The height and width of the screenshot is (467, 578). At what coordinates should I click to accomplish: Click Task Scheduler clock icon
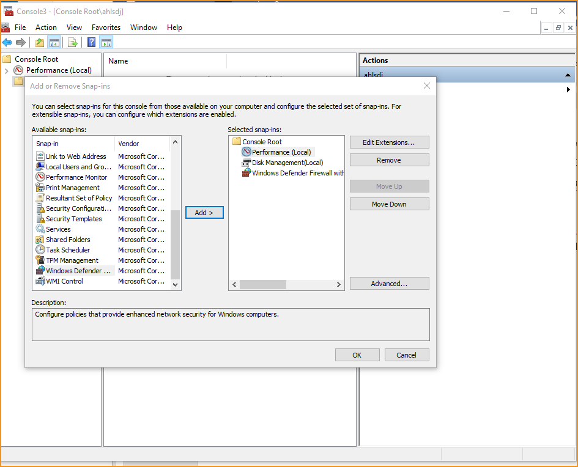(x=40, y=250)
